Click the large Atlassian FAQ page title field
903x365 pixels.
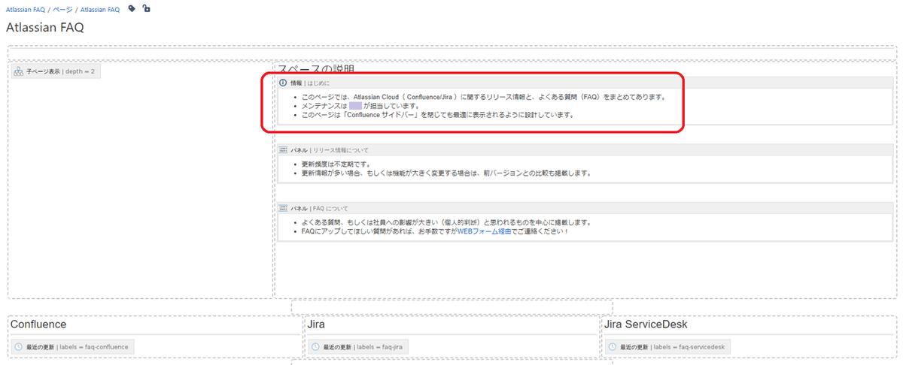tap(45, 28)
